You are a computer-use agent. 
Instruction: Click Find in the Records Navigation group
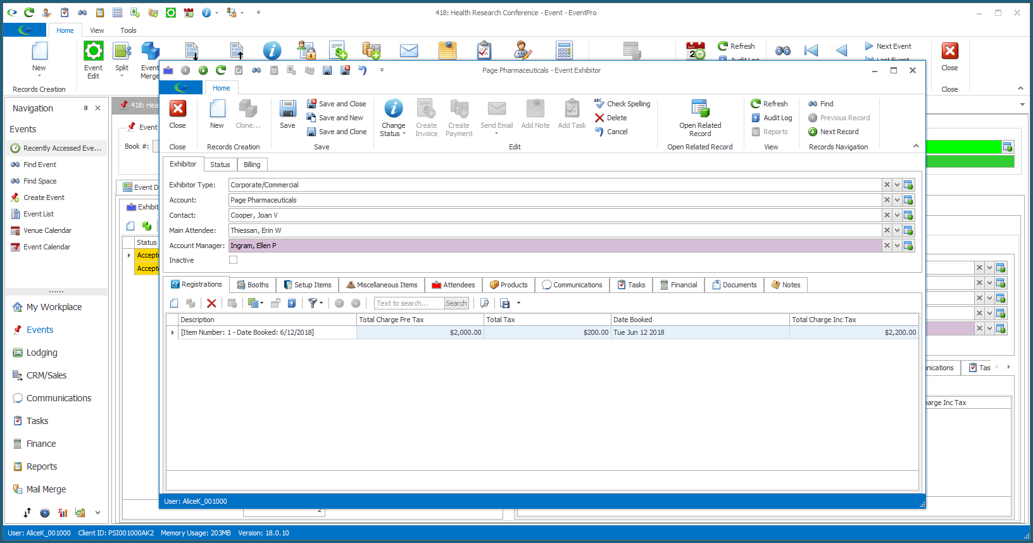[x=821, y=104]
